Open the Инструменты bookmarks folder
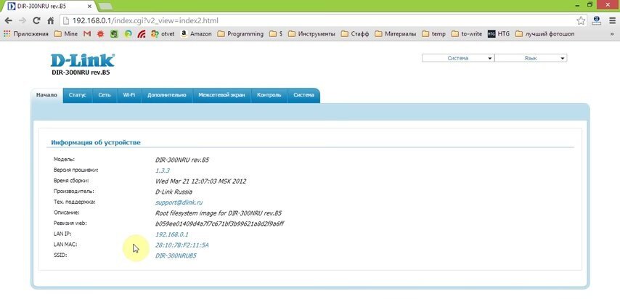This screenshot has height=299, width=620. (311, 34)
